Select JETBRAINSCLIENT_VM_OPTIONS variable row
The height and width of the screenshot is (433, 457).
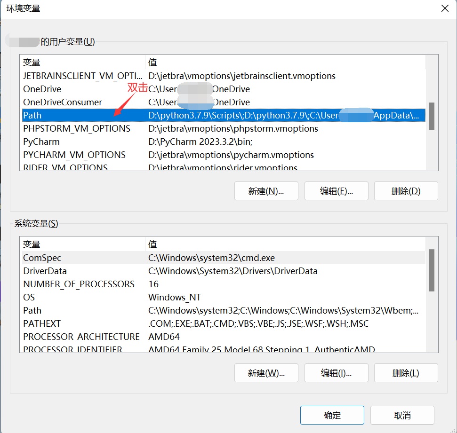coord(82,76)
